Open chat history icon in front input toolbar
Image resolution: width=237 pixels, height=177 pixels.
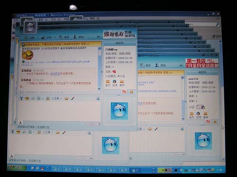tap(98, 99)
